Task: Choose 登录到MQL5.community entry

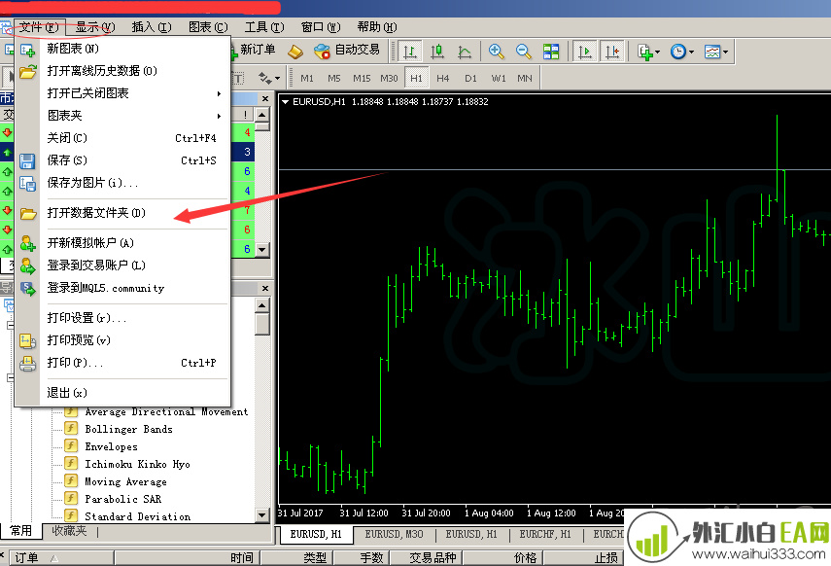Action: 123,288
